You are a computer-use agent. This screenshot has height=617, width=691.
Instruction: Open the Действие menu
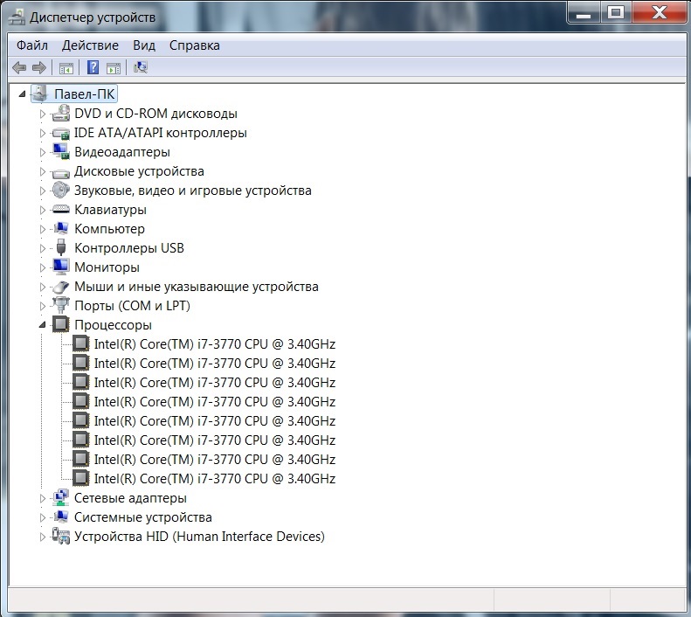(90, 45)
